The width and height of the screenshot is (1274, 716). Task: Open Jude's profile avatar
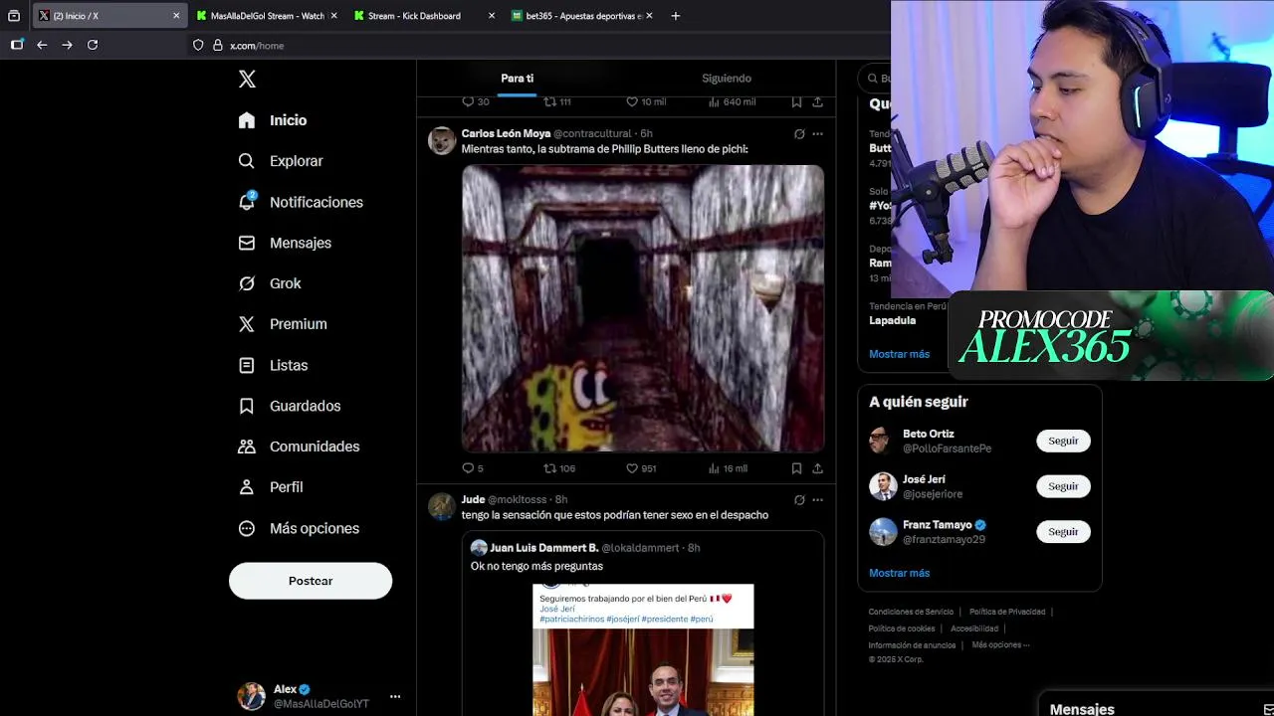pyautogui.click(x=442, y=506)
